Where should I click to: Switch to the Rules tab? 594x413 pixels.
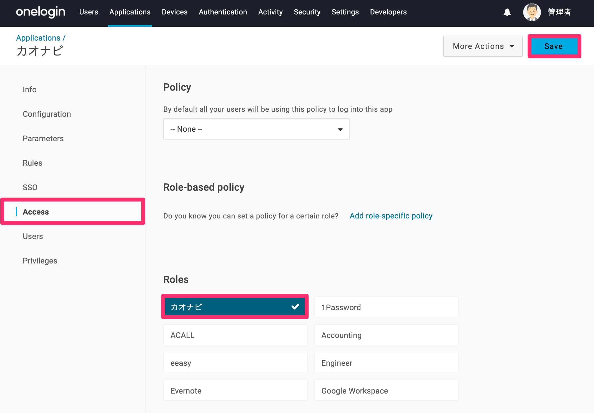pyautogui.click(x=32, y=163)
